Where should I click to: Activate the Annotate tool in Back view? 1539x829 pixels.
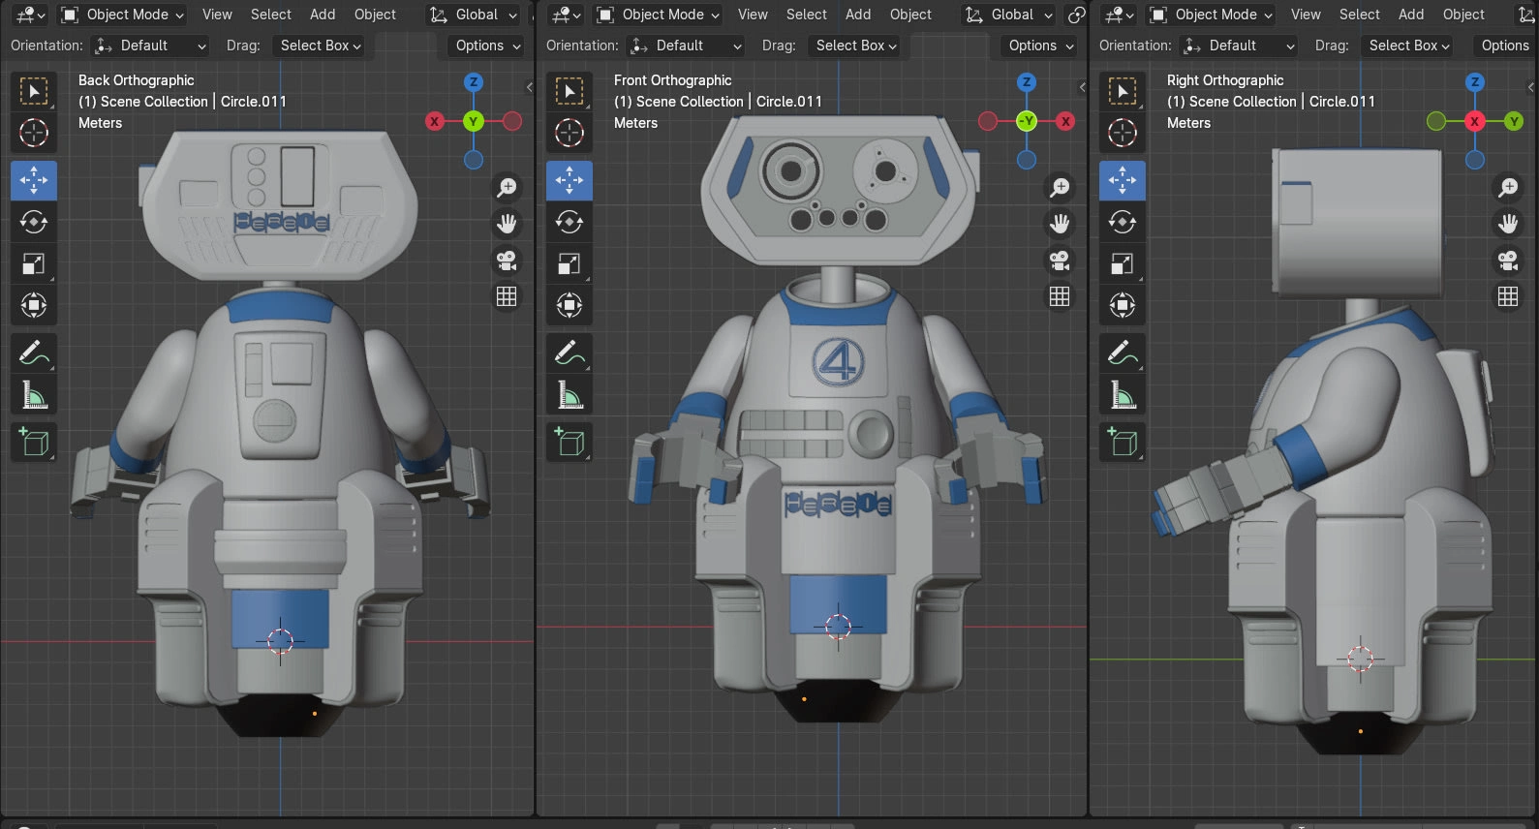tap(34, 353)
